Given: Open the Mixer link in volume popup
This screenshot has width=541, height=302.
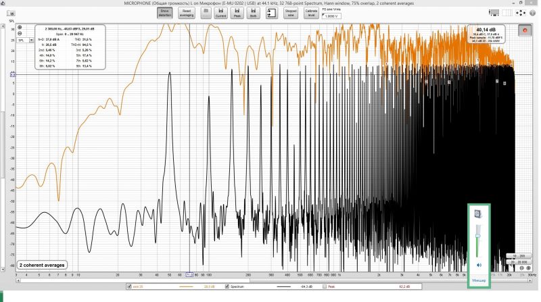Looking at the screenshot, I should [x=479, y=279].
